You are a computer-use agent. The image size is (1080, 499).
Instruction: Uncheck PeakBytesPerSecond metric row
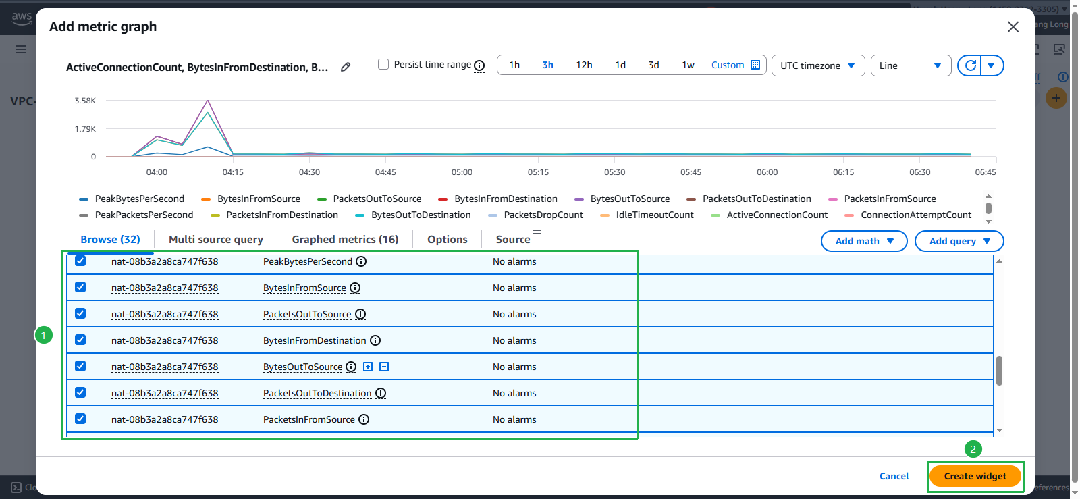(x=80, y=261)
